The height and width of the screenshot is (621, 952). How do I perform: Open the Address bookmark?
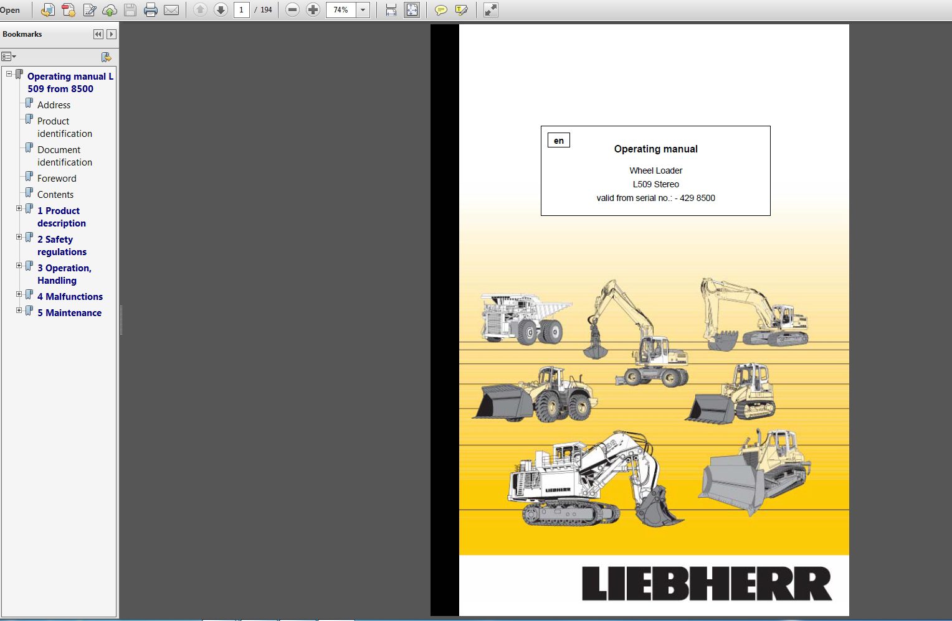click(54, 105)
